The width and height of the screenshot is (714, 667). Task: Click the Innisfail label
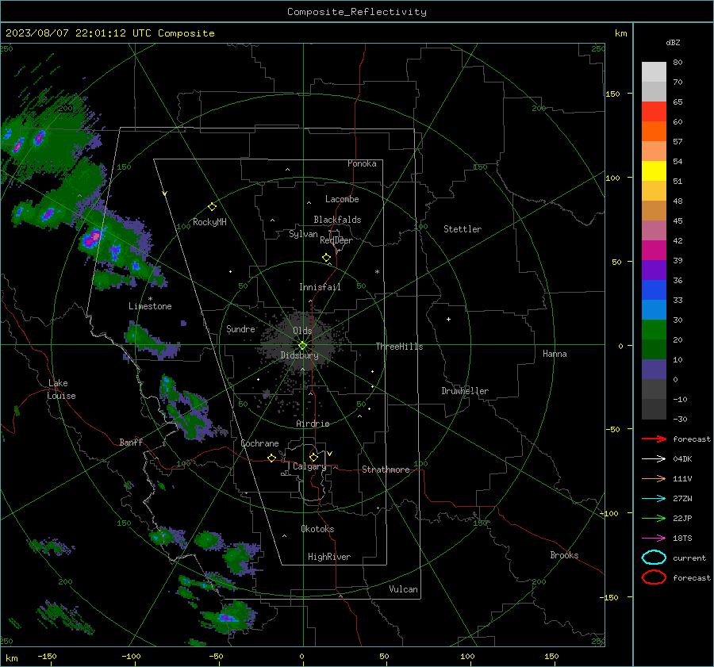click(320, 287)
